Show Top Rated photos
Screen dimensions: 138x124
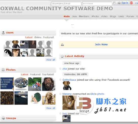48,75
